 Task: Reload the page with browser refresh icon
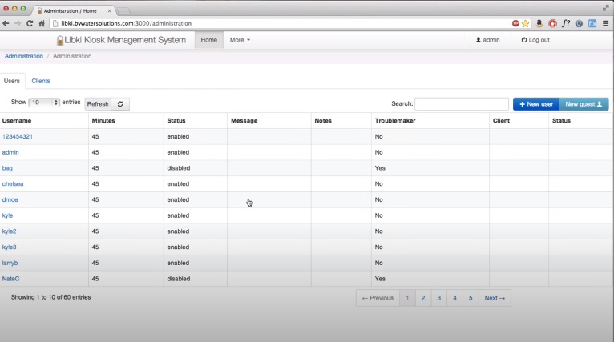point(30,23)
